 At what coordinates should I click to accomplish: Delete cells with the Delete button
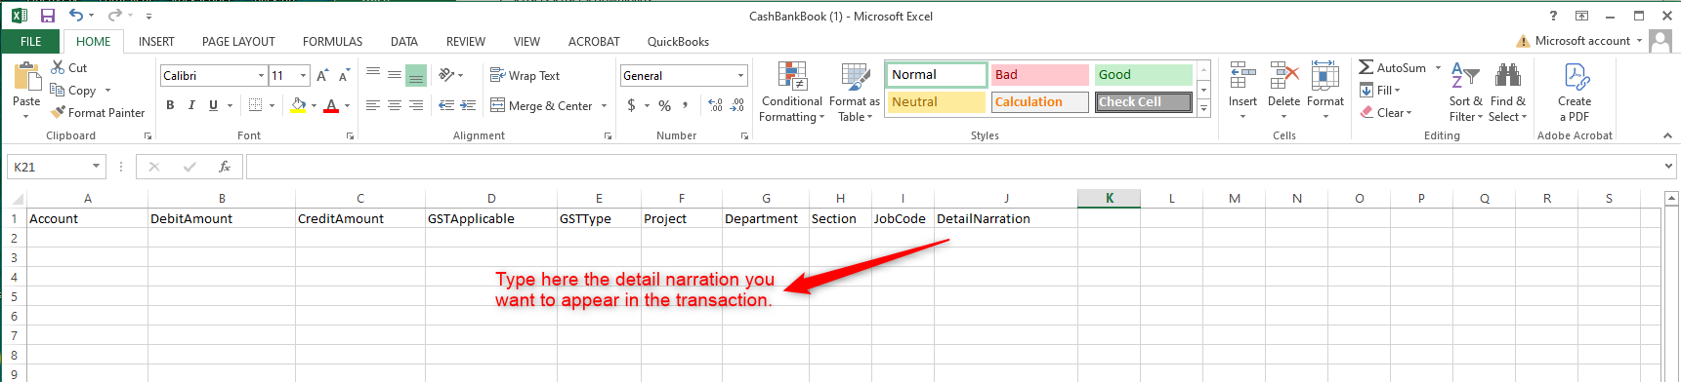click(1283, 92)
